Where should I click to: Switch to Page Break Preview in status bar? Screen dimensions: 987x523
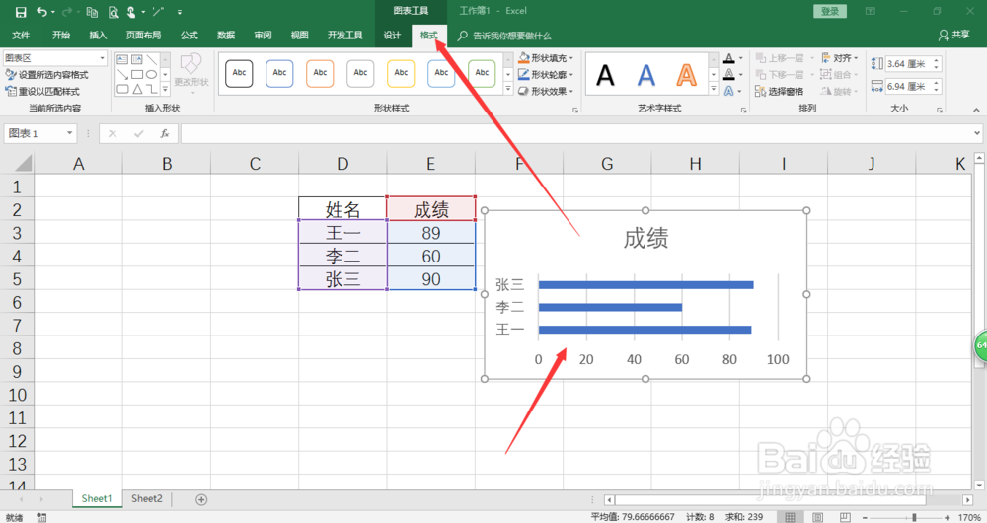point(845,517)
